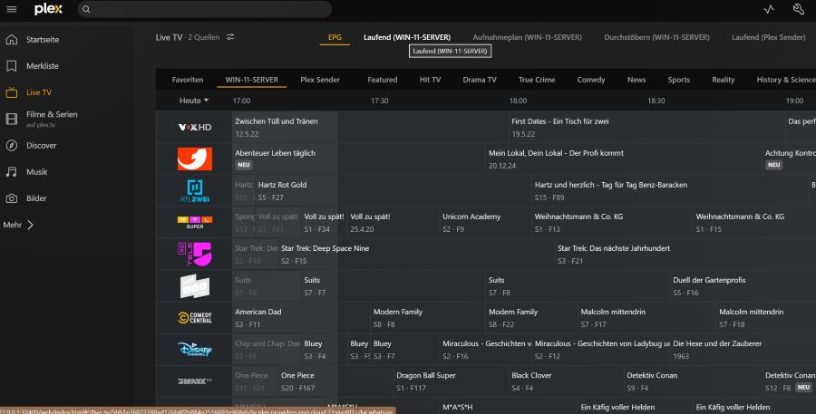Open settings via the wrench icon

click(x=798, y=10)
